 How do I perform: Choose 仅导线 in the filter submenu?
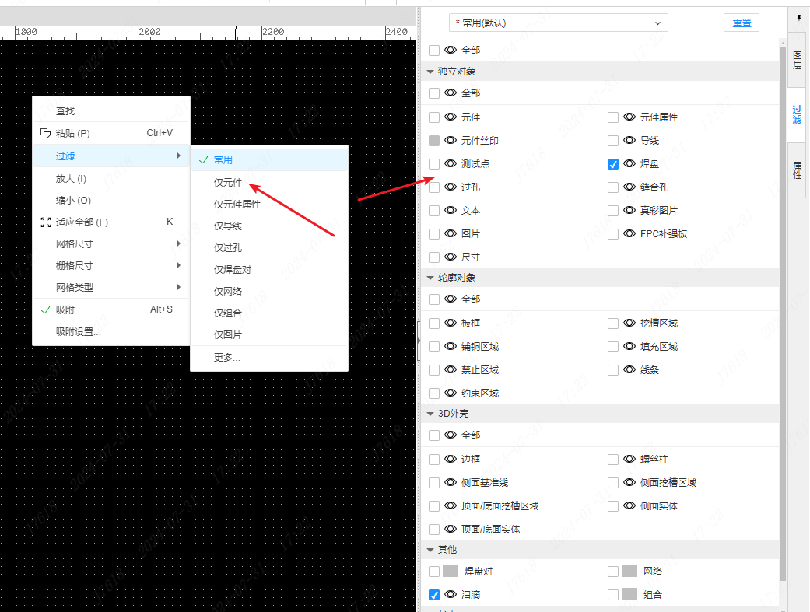228,226
